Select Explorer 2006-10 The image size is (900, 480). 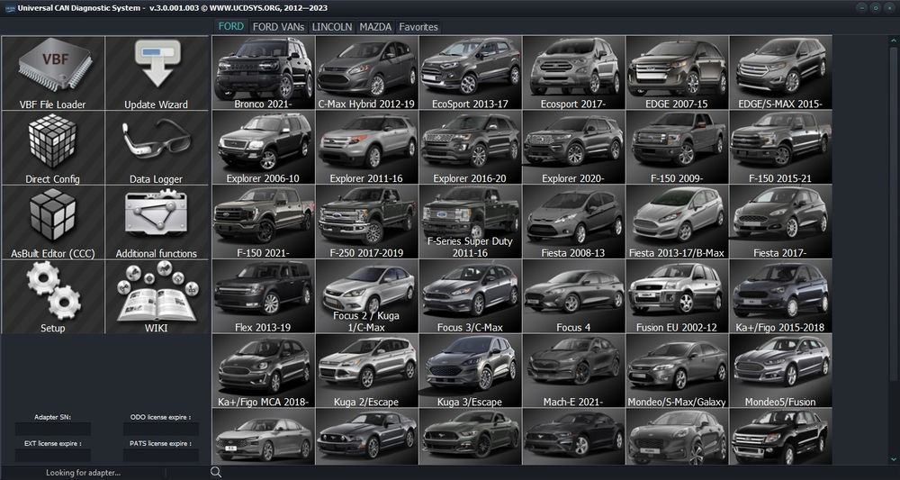pyautogui.click(x=264, y=148)
